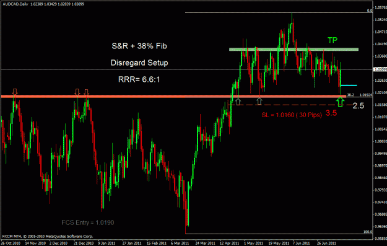Click the '24 Mar 2011' date label
This screenshot has height=246, width=387.
205,243
